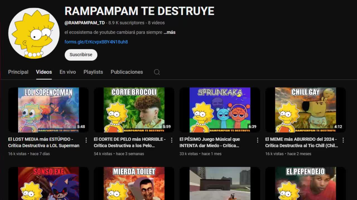
Task: Click '16 k vistas • hace 7 días'
Action: coord(29,154)
